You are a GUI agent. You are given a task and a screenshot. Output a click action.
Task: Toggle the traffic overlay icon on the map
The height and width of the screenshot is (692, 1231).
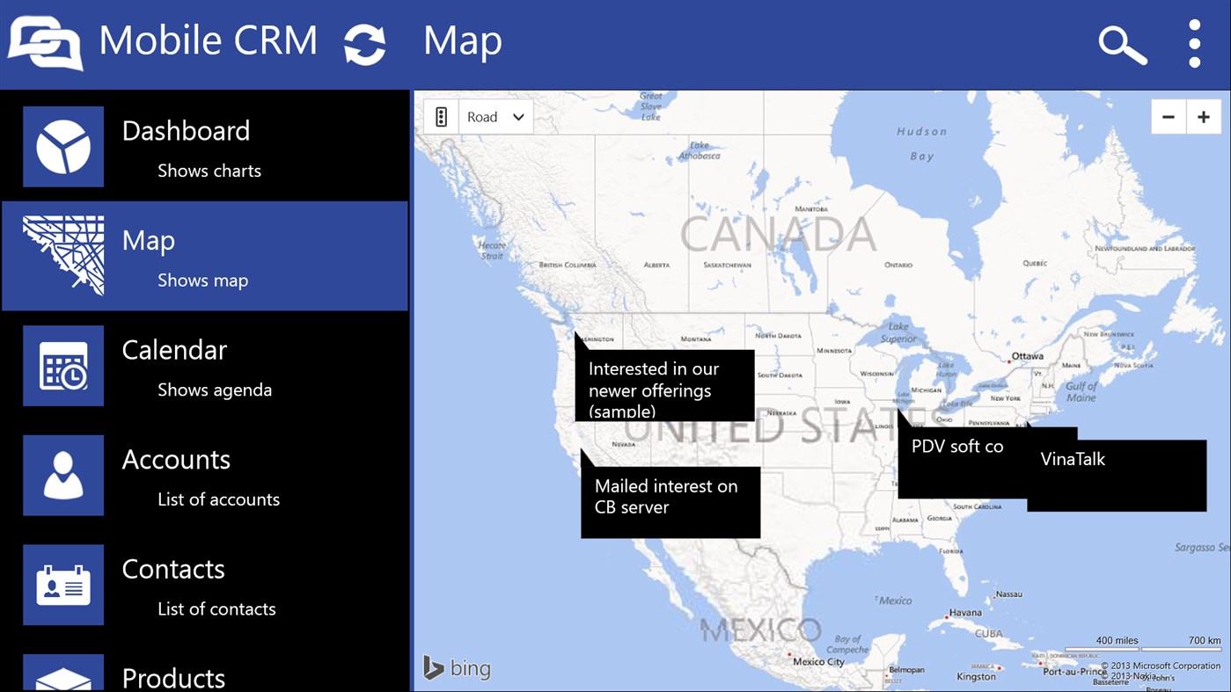pyautogui.click(x=440, y=115)
